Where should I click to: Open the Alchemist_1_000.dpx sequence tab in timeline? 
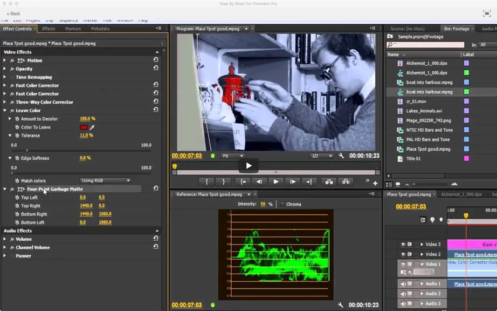(461, 194)
